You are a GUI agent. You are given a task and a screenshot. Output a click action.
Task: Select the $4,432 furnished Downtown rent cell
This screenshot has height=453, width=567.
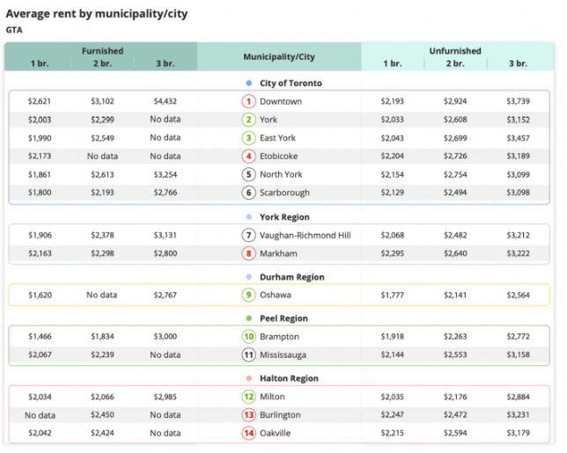tap(165, 101)
